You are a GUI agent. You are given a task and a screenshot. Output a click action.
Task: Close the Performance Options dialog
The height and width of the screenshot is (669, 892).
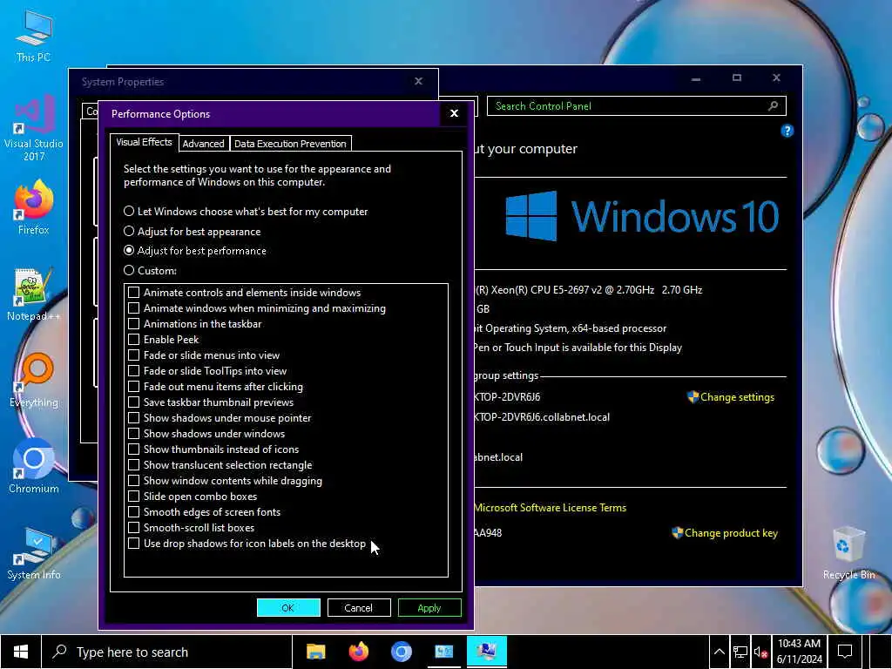[x=454, y=113]
